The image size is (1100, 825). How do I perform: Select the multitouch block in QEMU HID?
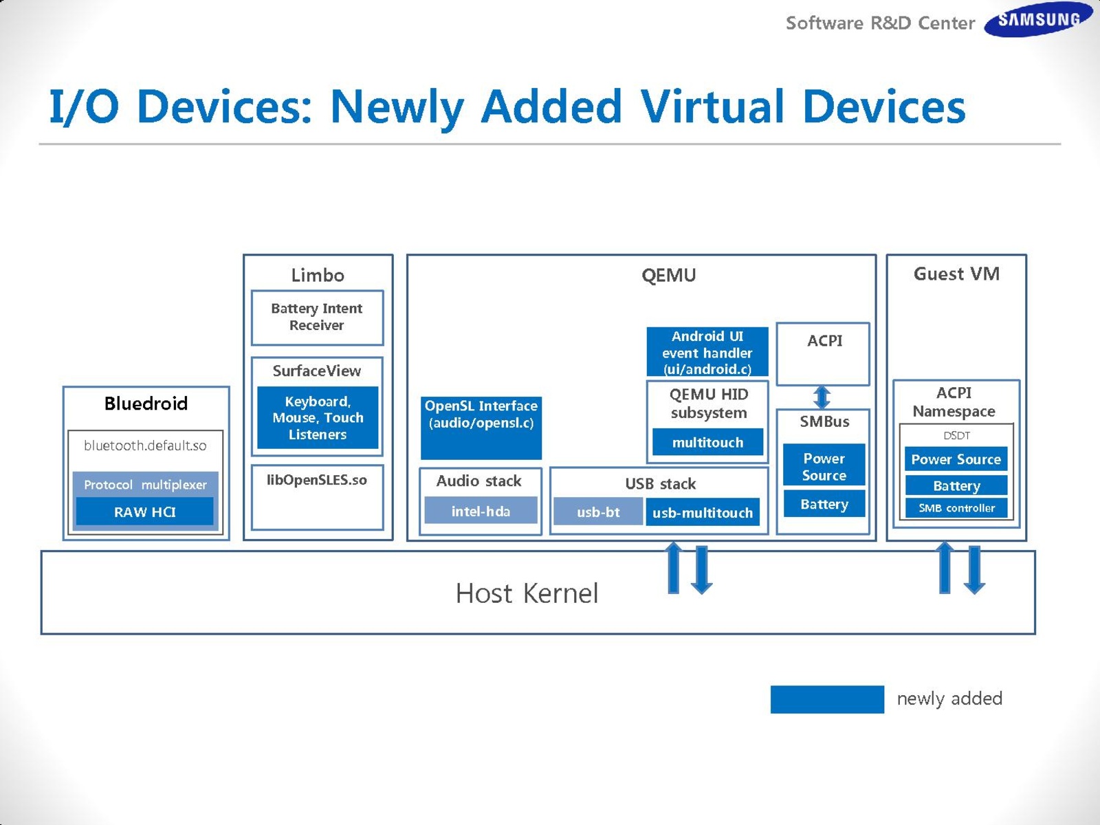(x=707, y=442)
